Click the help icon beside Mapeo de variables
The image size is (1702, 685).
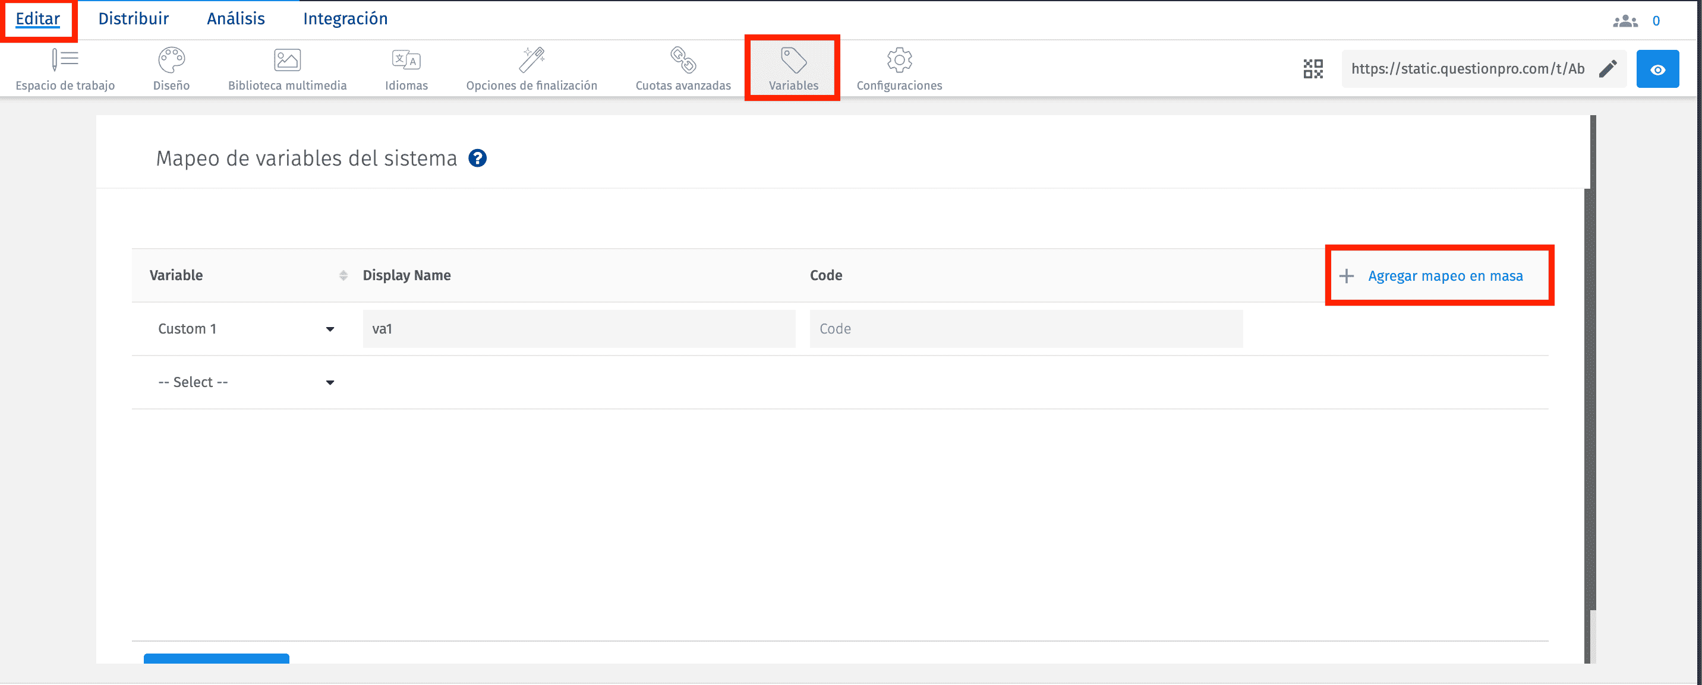click(478, 158)
